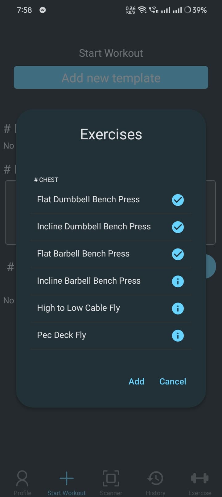This screenshot has width=222, height=497.
Task: Tap the Exercise dumbbell icon
Action: pyautogui.click(x=200, y=478)
